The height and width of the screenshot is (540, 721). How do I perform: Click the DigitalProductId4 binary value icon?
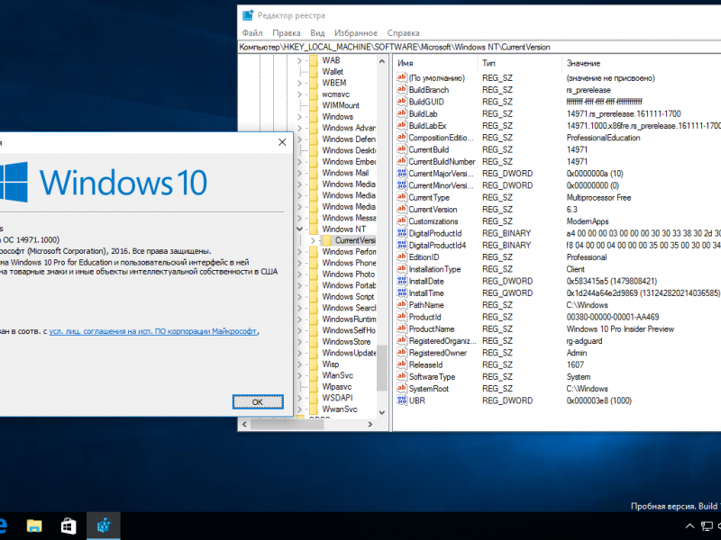(x=402, y=245)
